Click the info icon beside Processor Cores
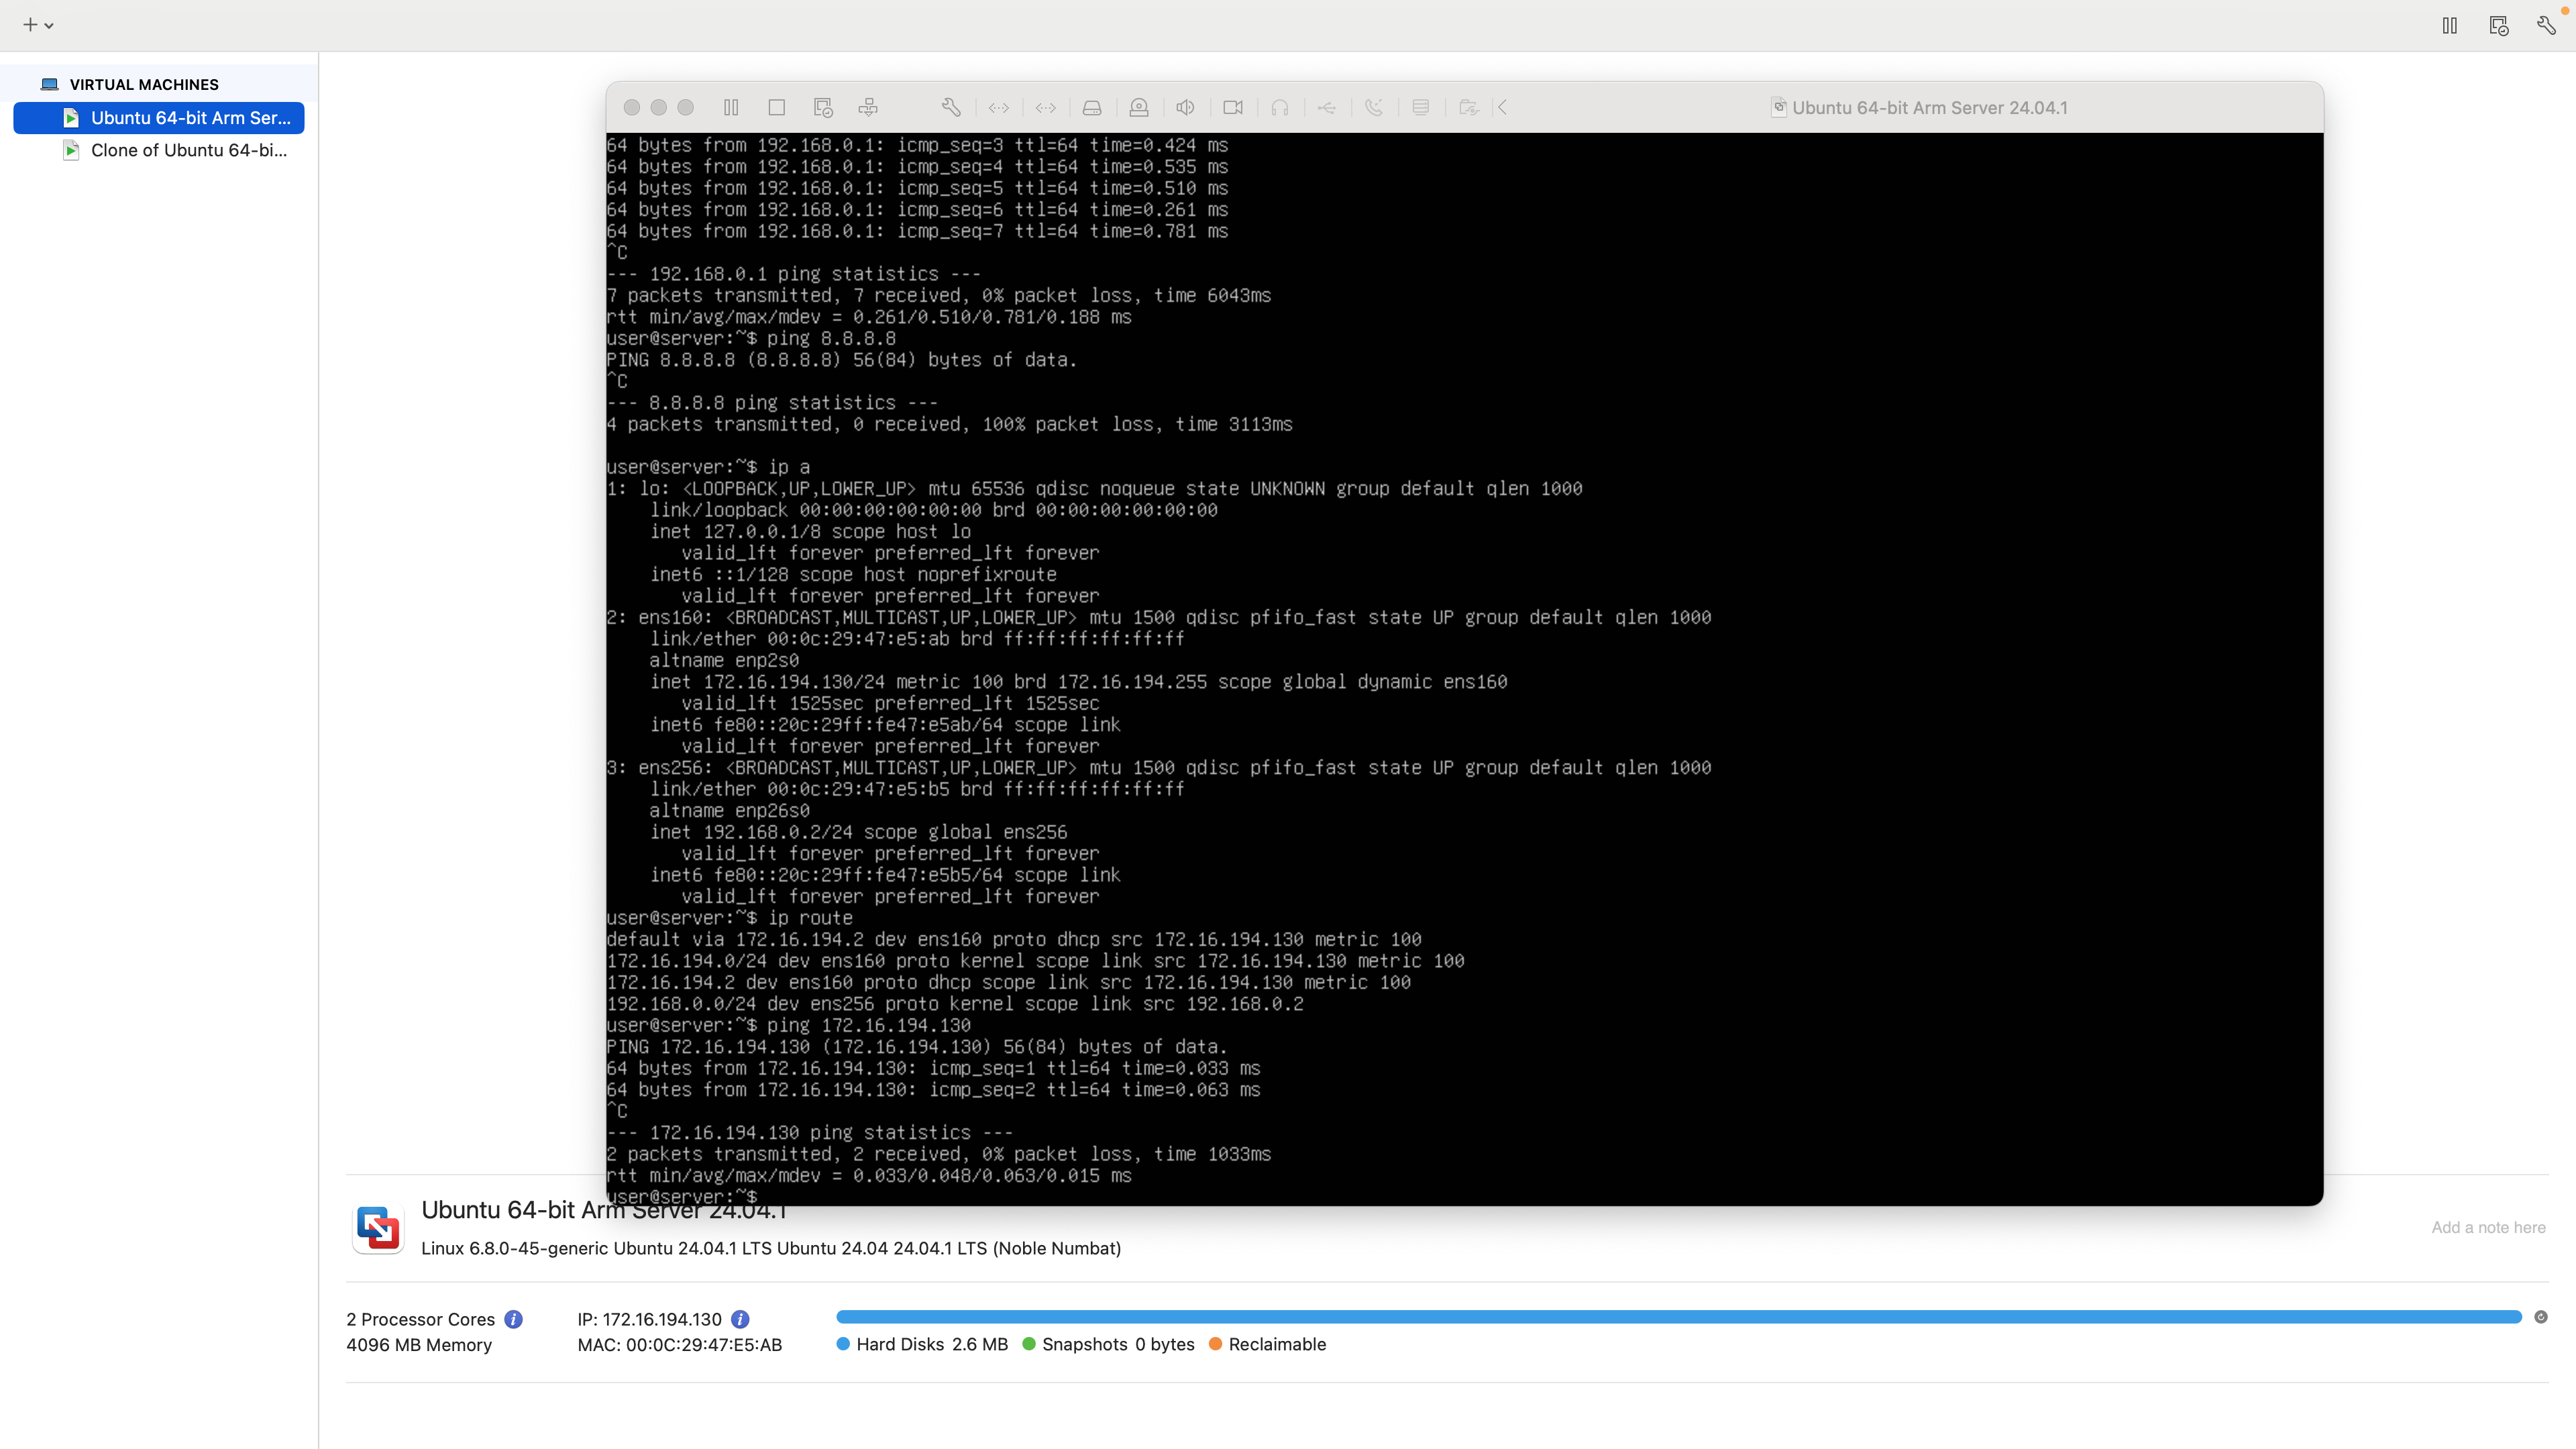 coord(514,1319)
